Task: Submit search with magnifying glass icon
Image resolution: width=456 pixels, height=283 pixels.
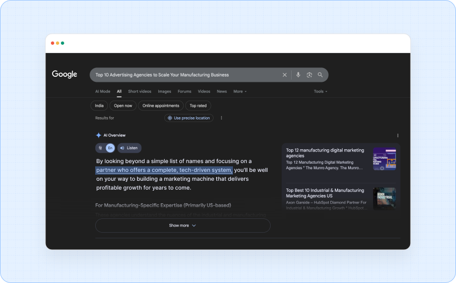Action: [320, 75]
